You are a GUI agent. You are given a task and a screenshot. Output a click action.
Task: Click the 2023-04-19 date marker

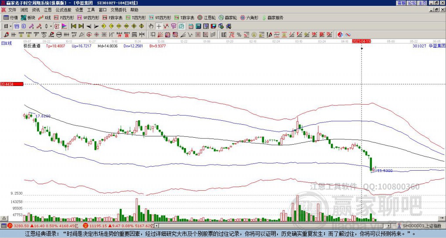[x=362, y=41]
